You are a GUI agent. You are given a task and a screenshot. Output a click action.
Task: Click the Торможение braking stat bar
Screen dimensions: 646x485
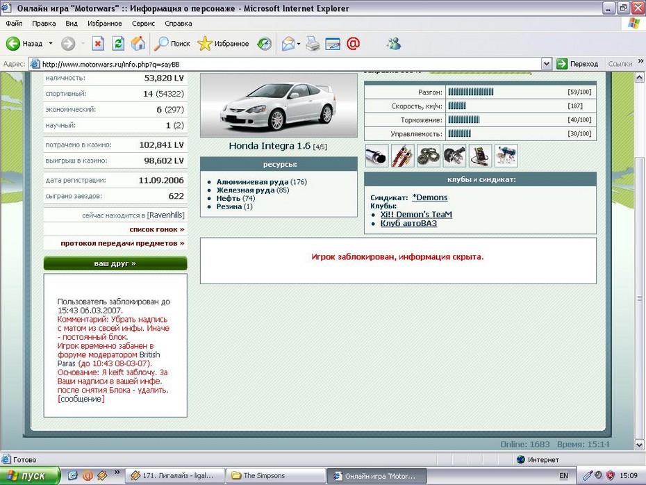[464, 120]
